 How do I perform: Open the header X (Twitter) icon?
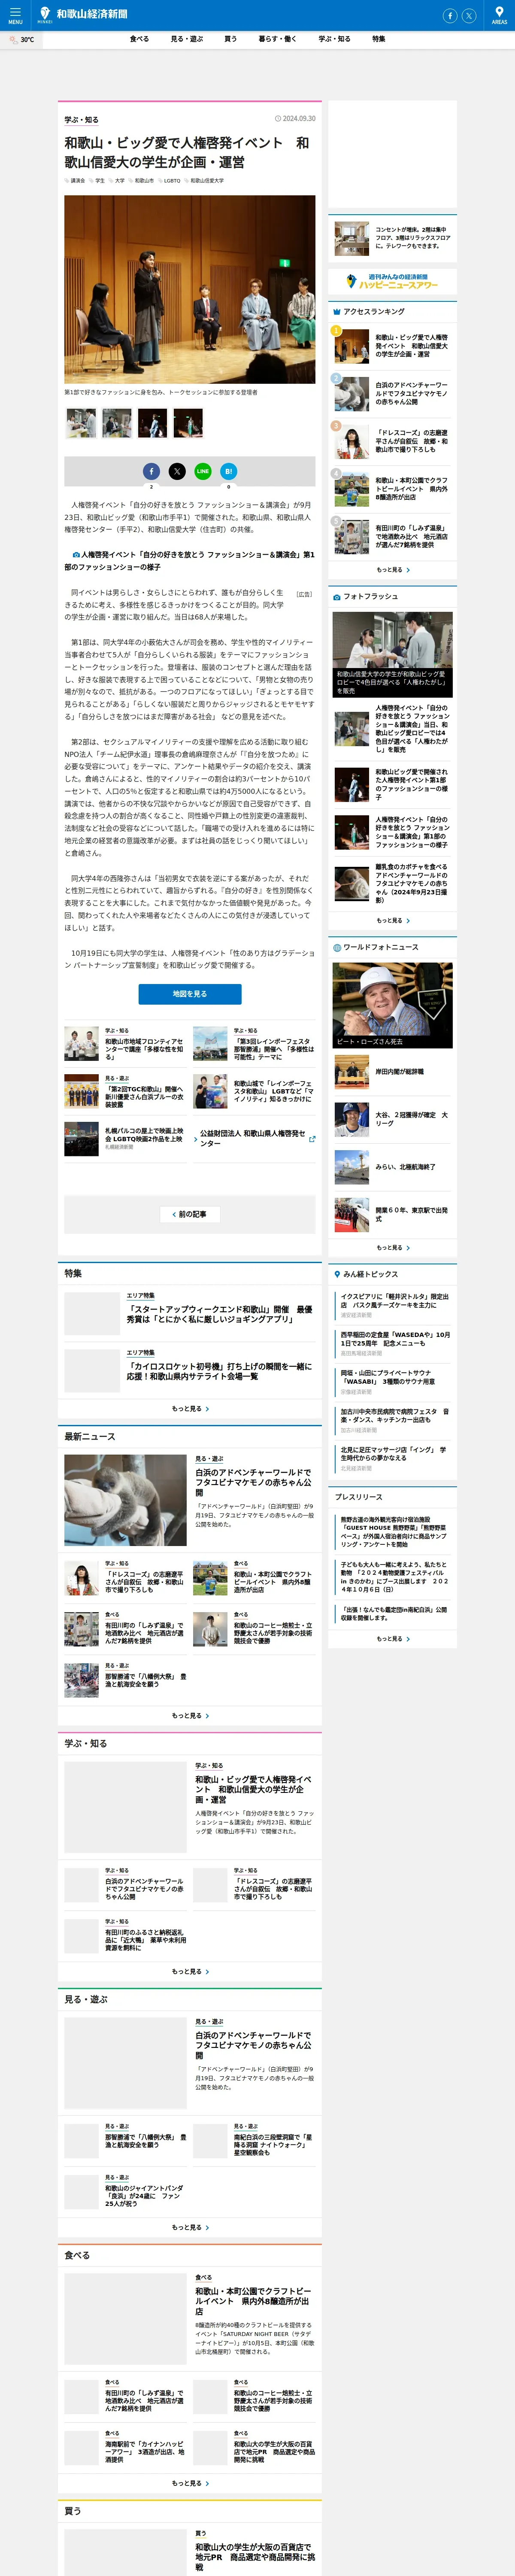[470, 15]
